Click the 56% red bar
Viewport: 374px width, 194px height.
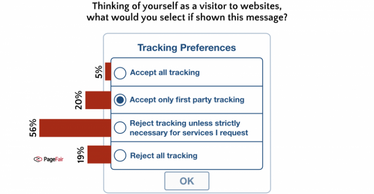[x=75, y=128]
